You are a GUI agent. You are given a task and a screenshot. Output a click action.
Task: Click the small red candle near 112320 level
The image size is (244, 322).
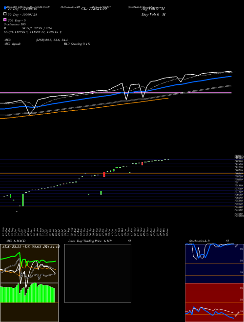click(x=142, y=163)
